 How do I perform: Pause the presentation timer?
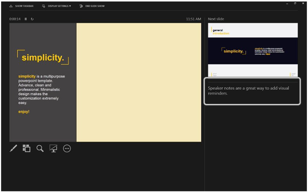[x=25, y=19]
